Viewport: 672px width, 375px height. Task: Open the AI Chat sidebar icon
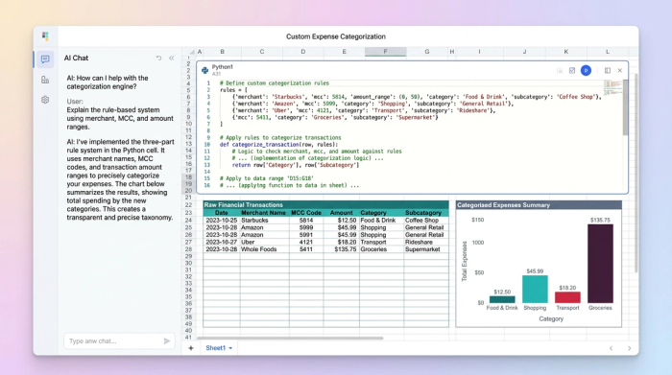click(x=45, y=59)
